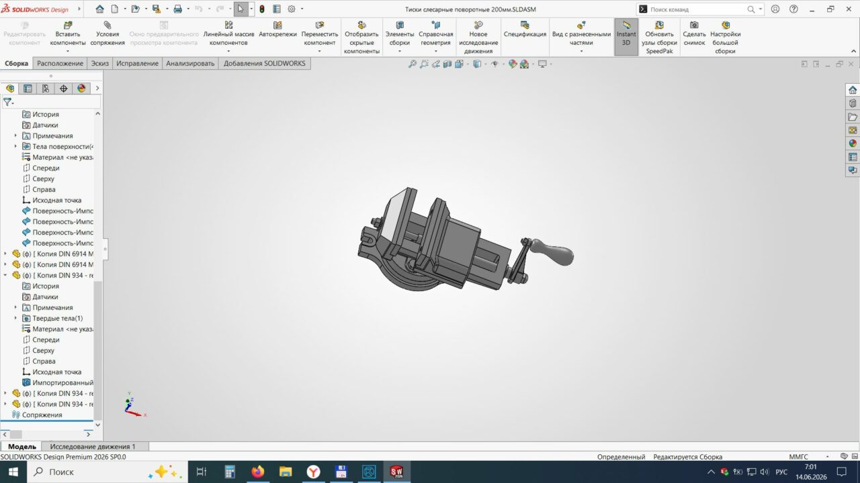Screen dimensions: 860x483
Task: Open the Элементы сборки dropdown arrow
Action: (400, 51)
